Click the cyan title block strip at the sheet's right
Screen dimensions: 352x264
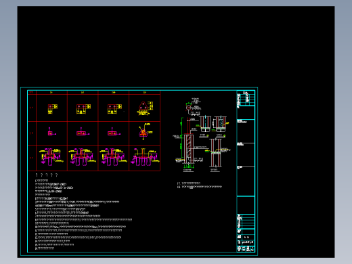pos(246,171)
